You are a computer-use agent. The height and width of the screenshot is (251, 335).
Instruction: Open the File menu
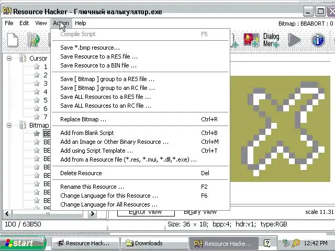pyautogui.click(x=9, y=23)
